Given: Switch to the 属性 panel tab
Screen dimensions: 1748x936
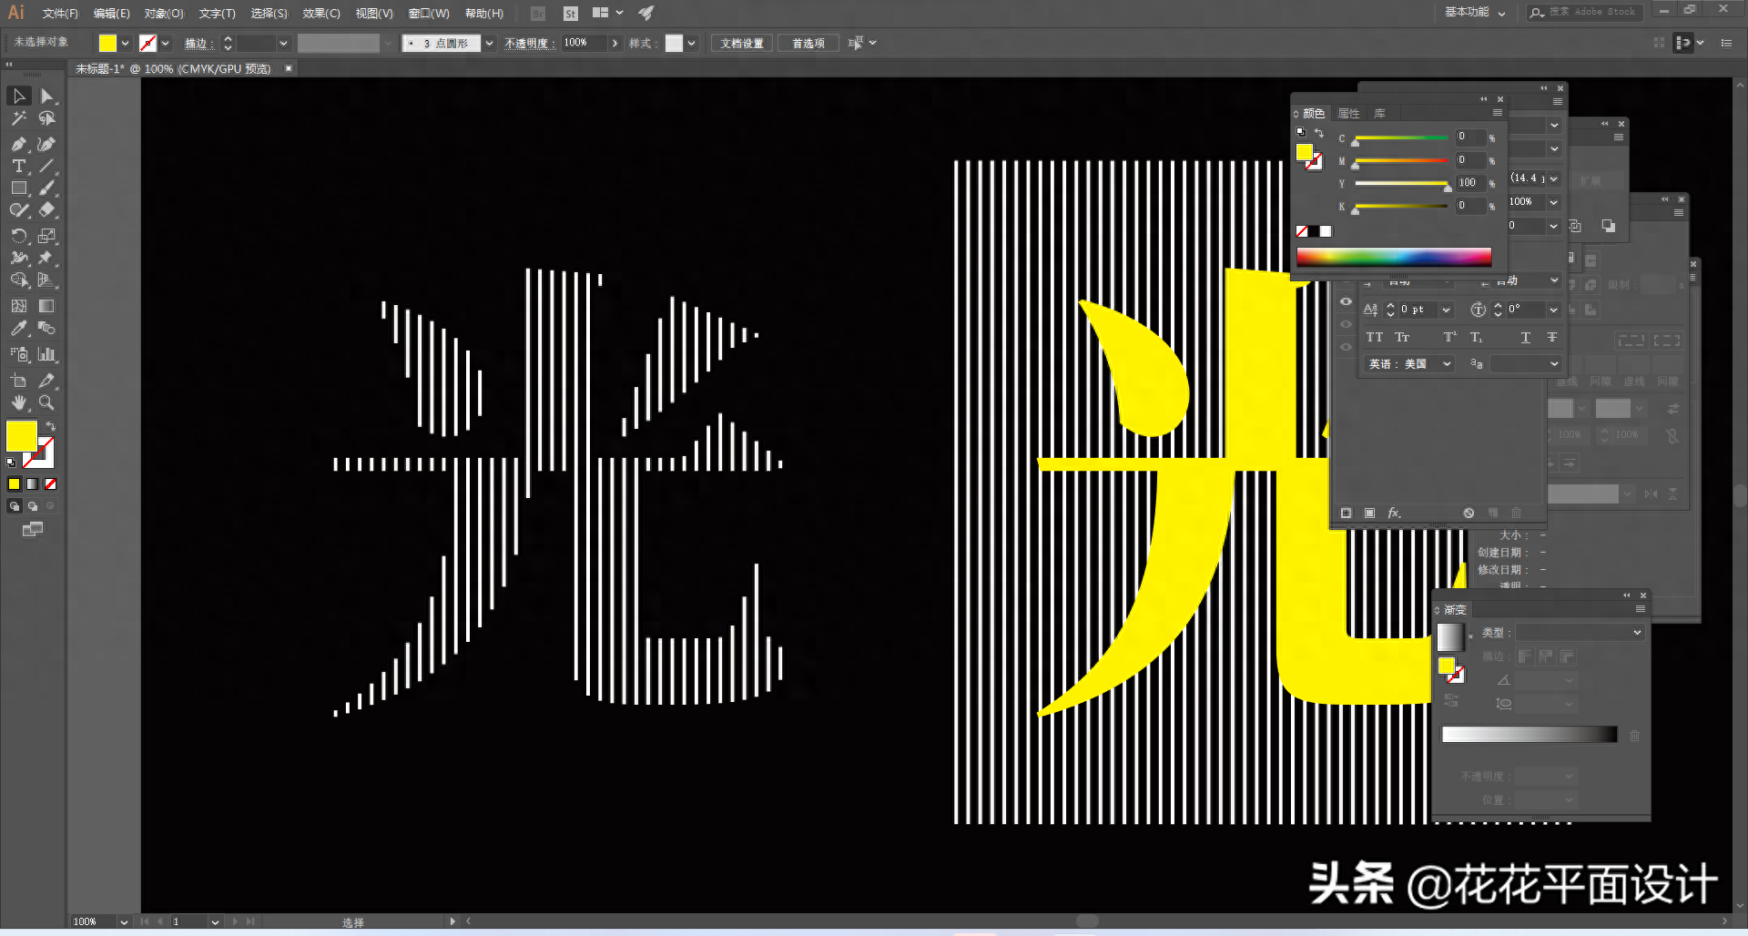Looking at the screenshot, I should point(1348,114).
